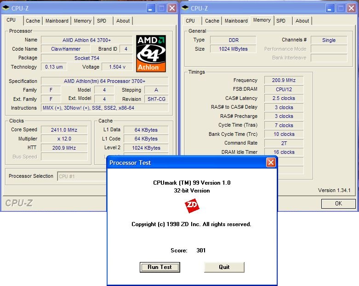Open the Processor Selection CPU #1 dropdown
Viewport: 359px width, 286px height.
click(82, 176)
